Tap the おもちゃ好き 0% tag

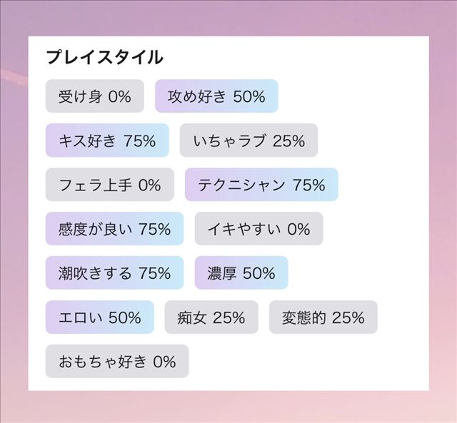coord(117,361)
